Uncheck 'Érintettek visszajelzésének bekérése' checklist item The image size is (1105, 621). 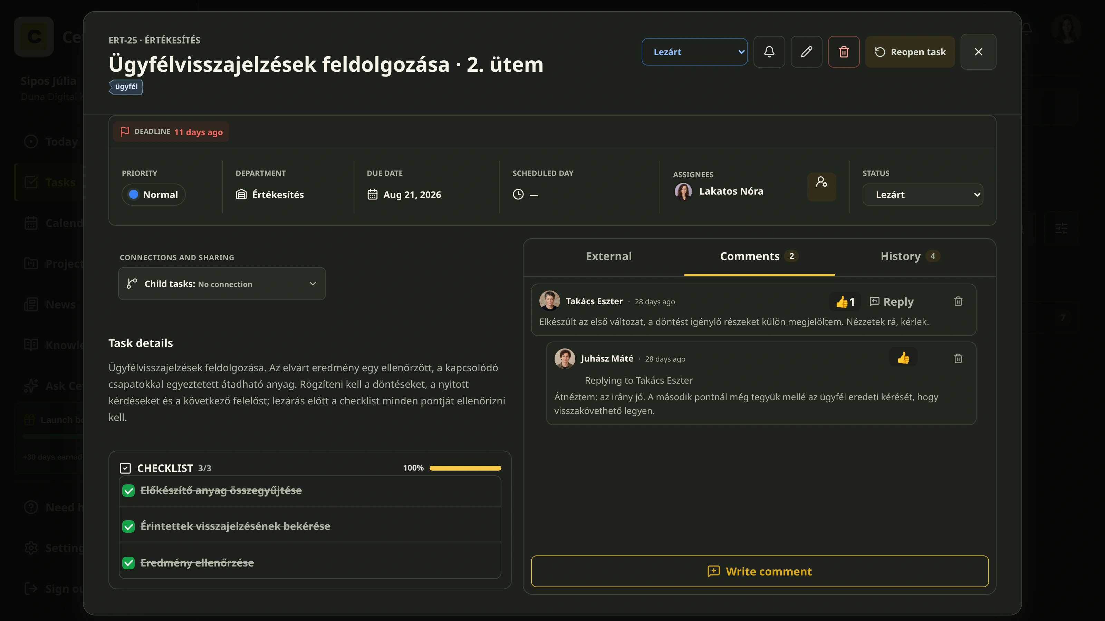(129, 527)
